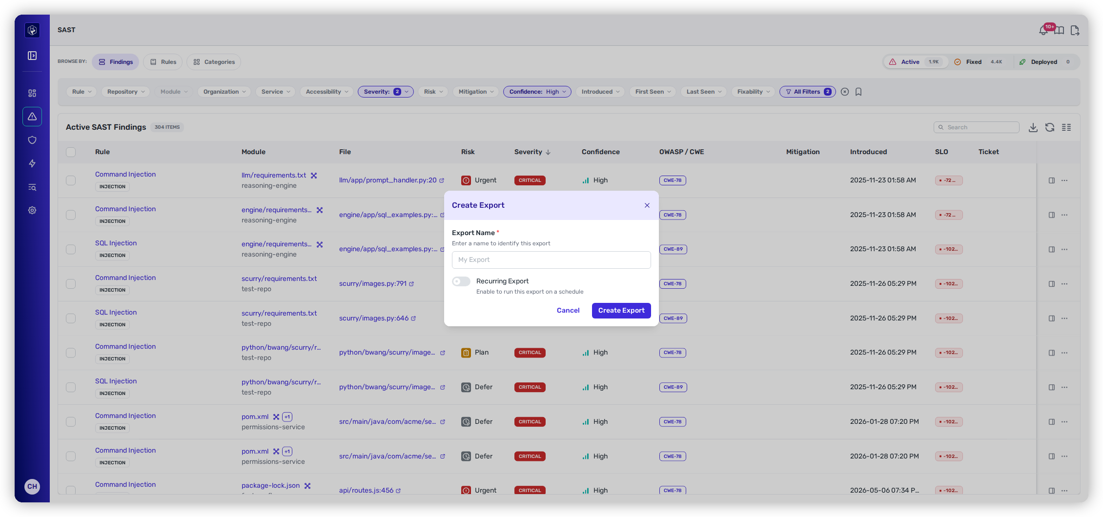Expand the Repository filter dropdown

(x=126, y=92)
